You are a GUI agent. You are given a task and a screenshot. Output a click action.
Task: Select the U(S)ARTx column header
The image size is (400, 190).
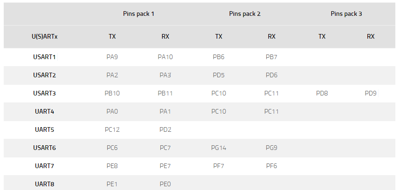44,36
